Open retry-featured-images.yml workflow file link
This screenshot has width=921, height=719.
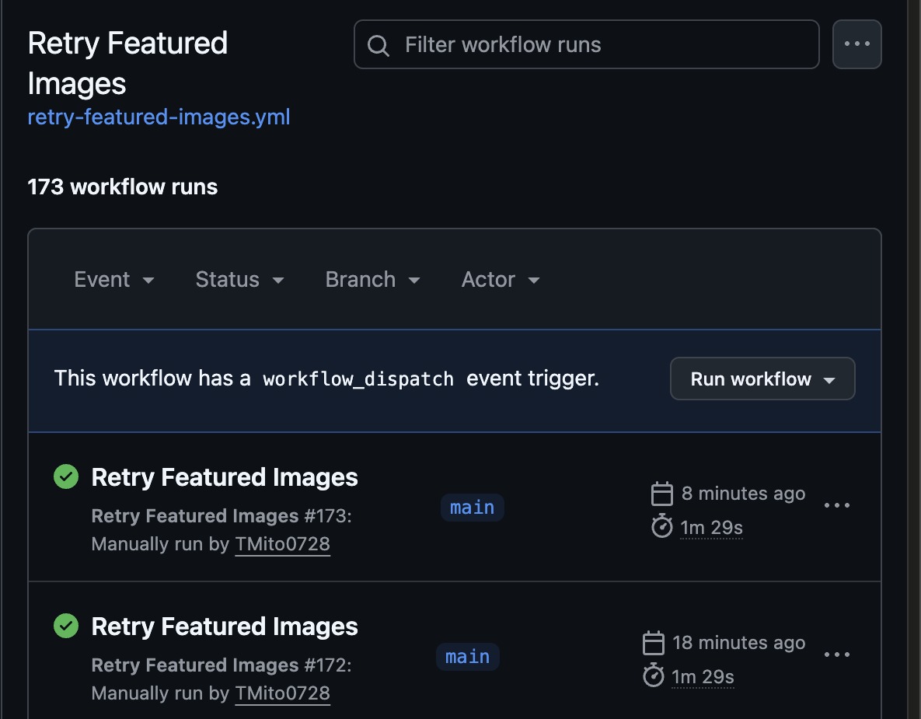[159, 117]
